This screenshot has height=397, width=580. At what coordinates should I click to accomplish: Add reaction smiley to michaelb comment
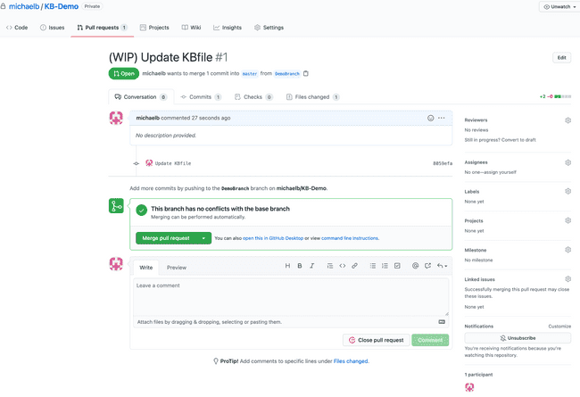click(x=431, y=118)
